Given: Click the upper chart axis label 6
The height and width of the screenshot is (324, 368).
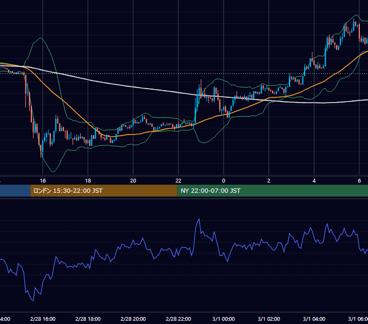Looking at the screenshot, I should tap(359, 181).
